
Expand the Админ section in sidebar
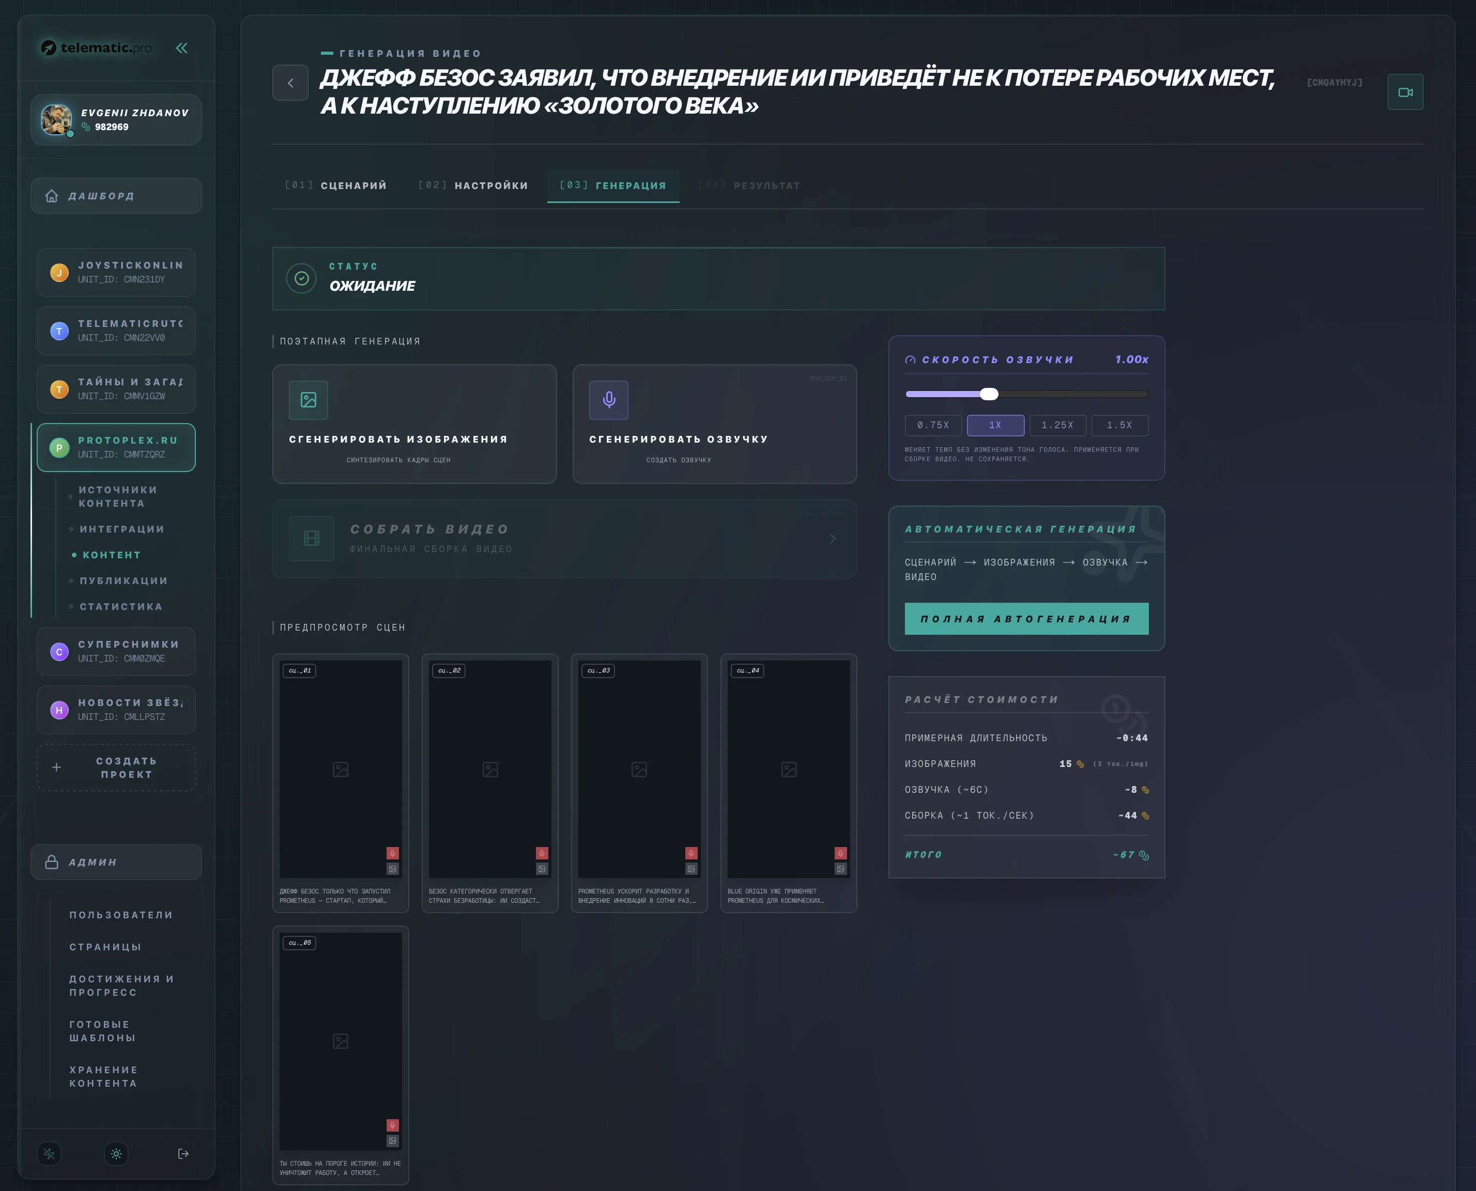(116, 863)
